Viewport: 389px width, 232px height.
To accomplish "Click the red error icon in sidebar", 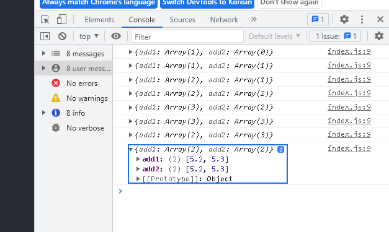I will point(56,83).
